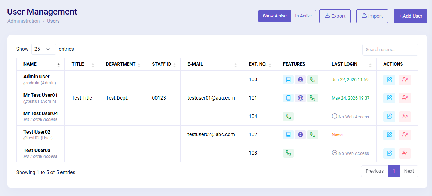
Task: Click the globe icon for Test User02
Action: click(x=300, y=135)
